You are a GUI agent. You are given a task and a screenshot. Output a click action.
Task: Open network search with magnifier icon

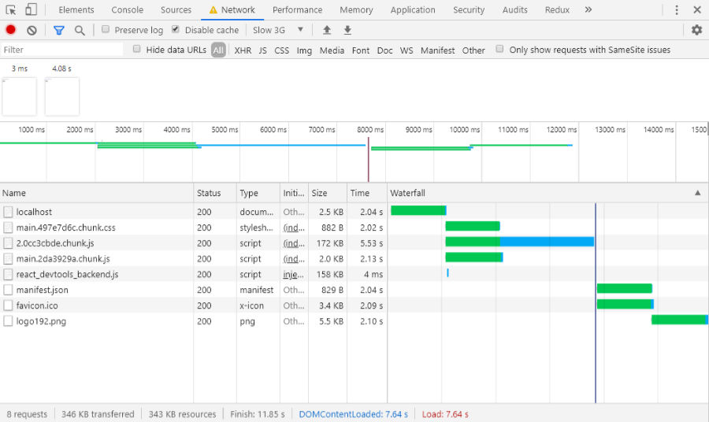coord(80,30)
